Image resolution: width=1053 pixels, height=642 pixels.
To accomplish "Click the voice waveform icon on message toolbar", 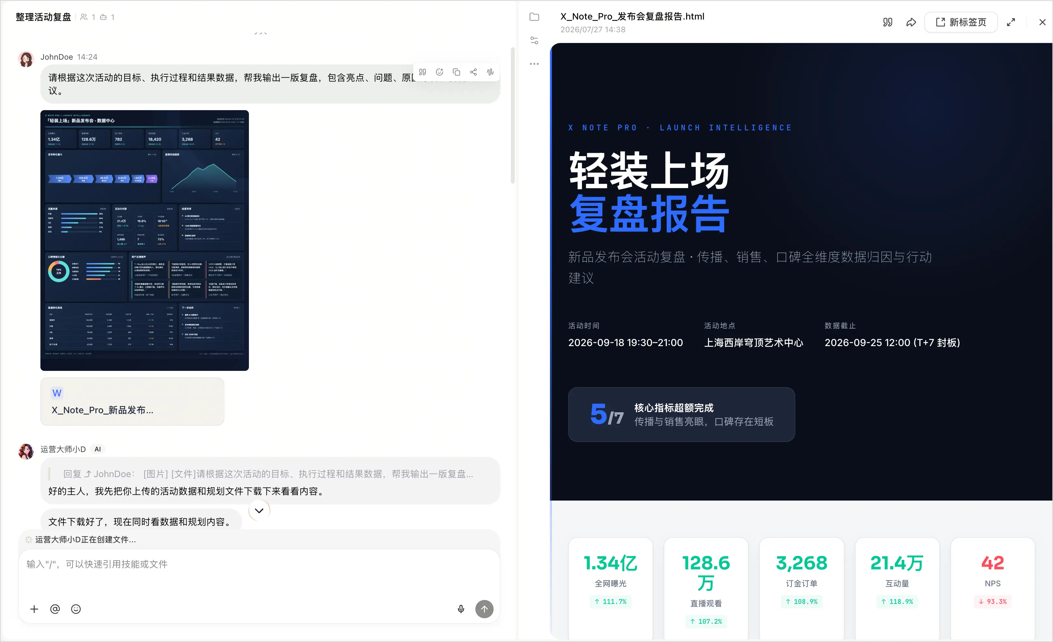I will click(x=490, y=72).
